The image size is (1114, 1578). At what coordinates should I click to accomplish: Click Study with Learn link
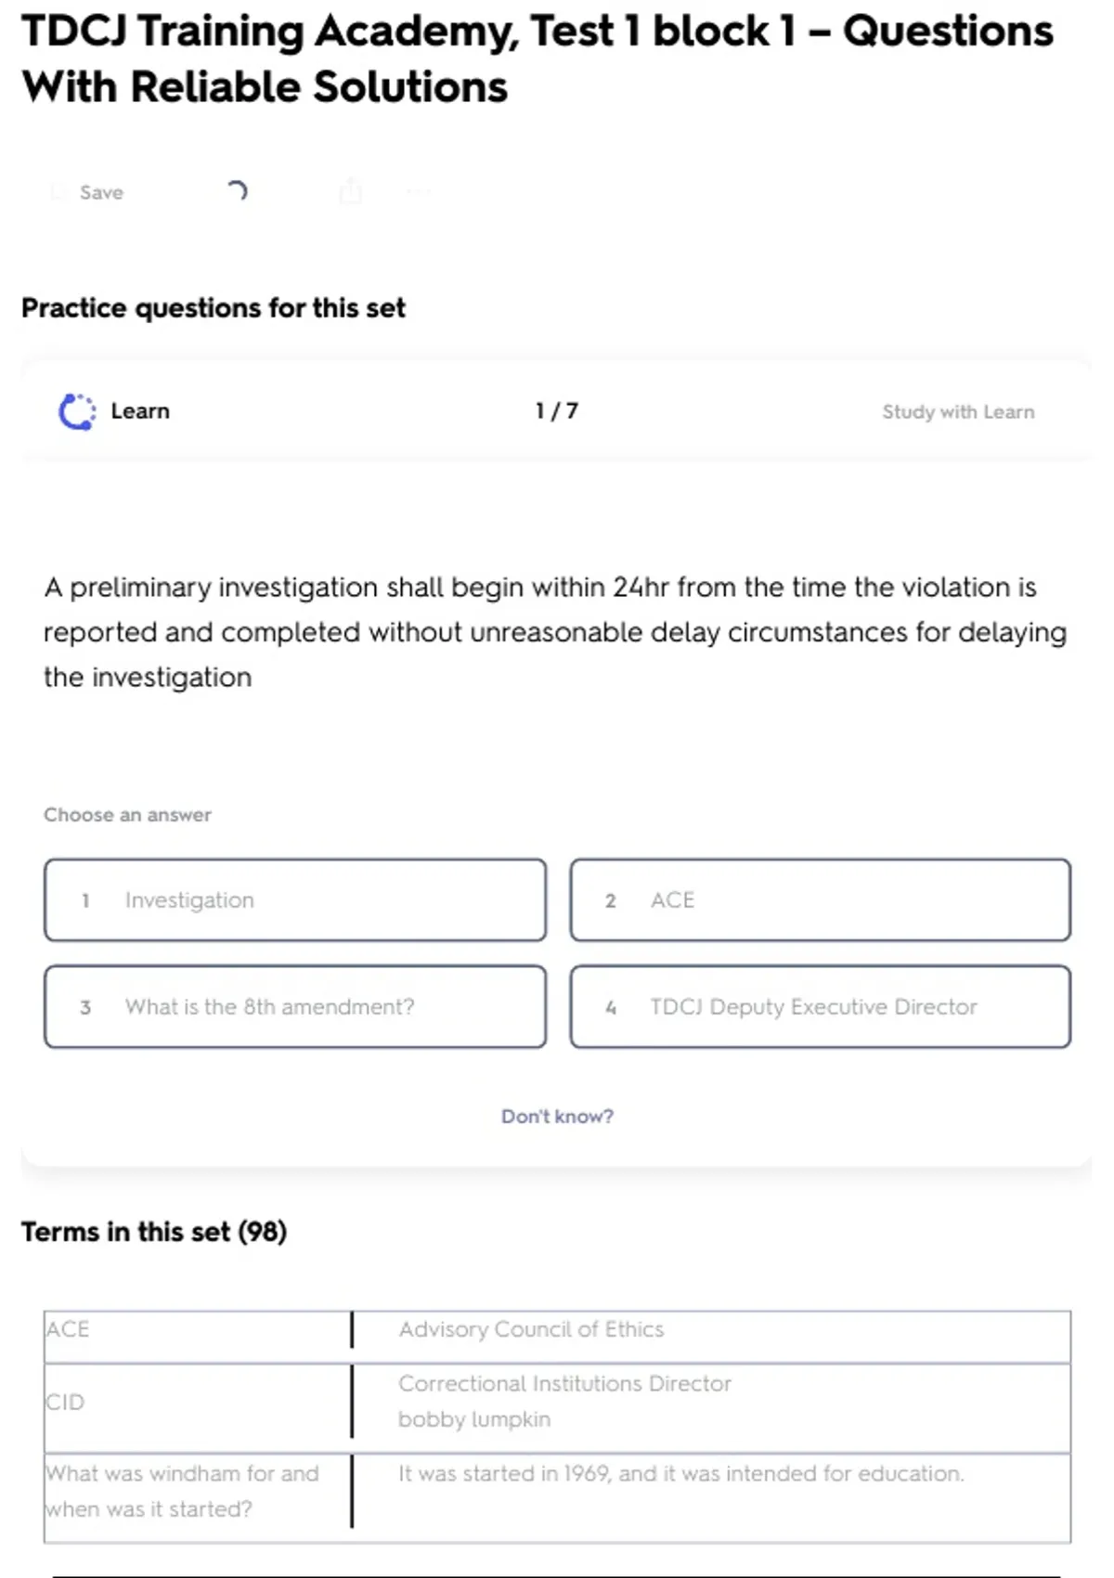click(x=957, y=411)
